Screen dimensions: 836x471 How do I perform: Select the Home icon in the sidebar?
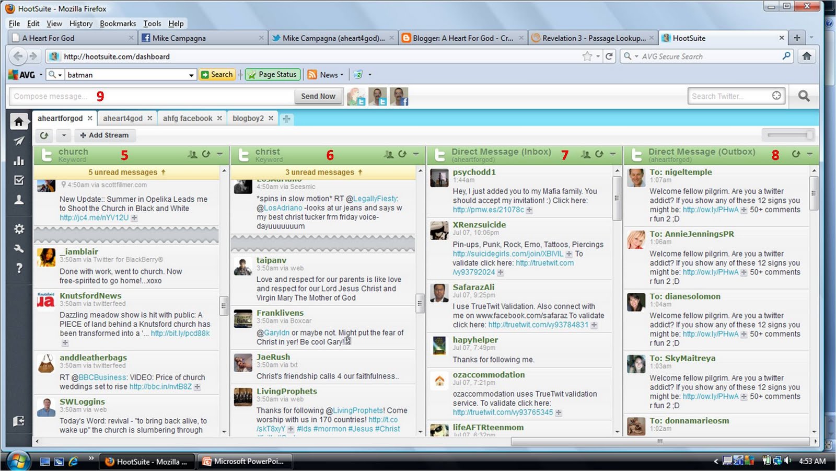(x=19, y=121)
